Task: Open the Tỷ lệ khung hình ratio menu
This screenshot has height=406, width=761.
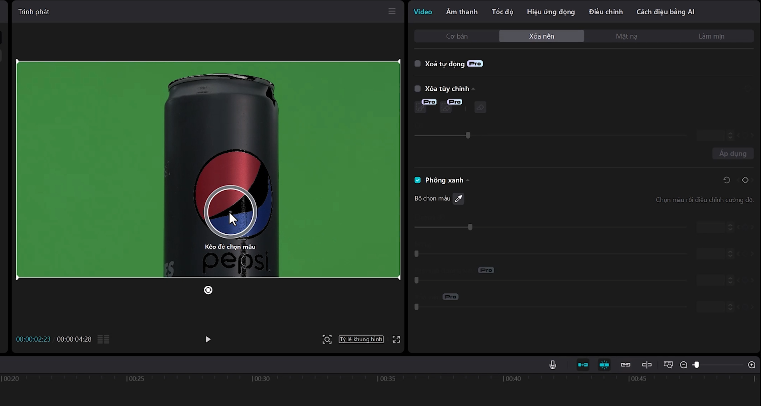Action: (361, 339)
